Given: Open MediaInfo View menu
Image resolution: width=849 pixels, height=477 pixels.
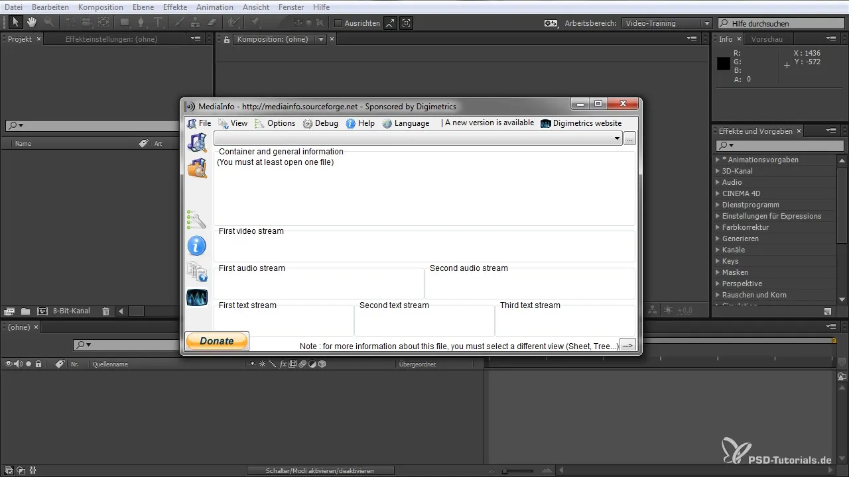Looking at the screenshot, I should click(233, 123).
